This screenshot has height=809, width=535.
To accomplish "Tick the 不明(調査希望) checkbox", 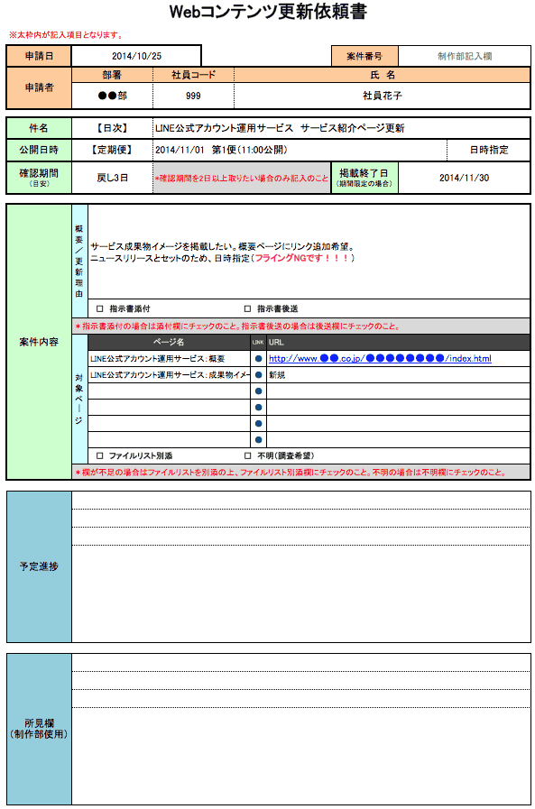I will click(247, 456).
